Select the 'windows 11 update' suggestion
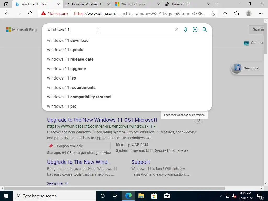The image size is (268, 201). [x=127, y=50]
